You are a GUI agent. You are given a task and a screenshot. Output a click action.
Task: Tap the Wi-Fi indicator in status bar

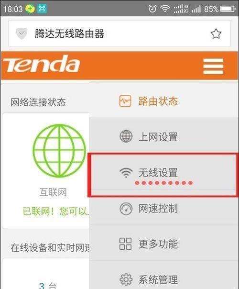tap(165, 9)
